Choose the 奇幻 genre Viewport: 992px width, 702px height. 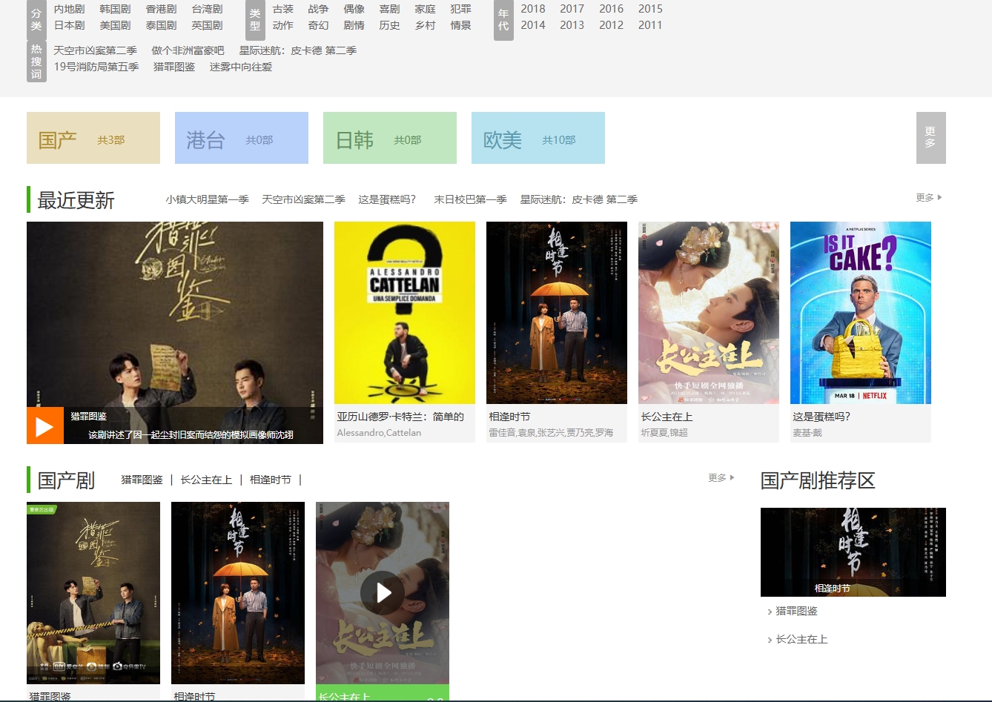pyautogui.click(x=319, y=25)
